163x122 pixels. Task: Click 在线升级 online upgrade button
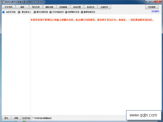click(26, 118)
